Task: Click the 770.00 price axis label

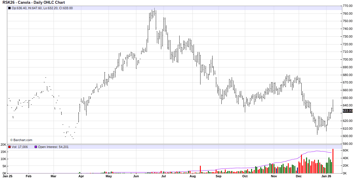Action: click(347, 6)
